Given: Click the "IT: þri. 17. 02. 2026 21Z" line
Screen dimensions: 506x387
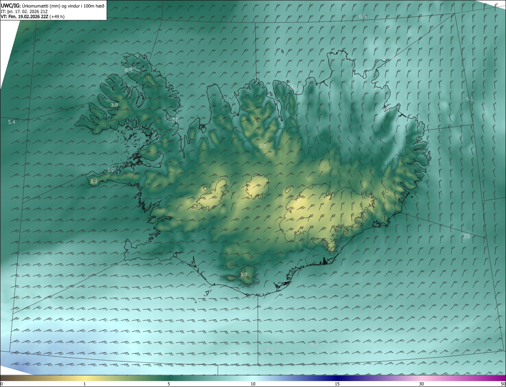Looking at the screenshot, I should coord(25,11).
